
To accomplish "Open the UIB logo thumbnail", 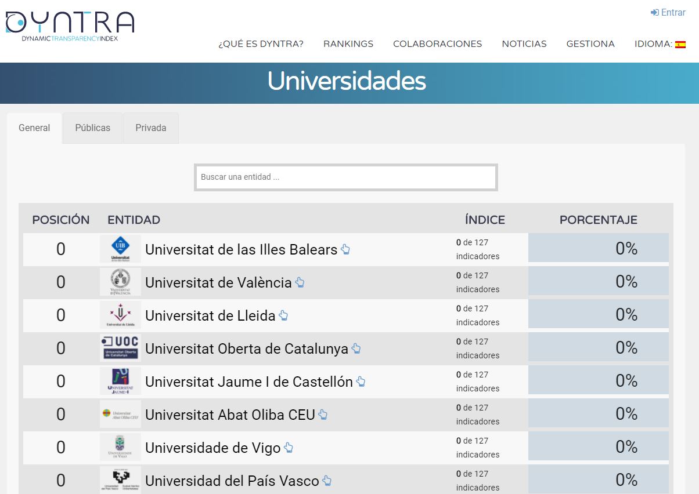I will coord(120,249).
